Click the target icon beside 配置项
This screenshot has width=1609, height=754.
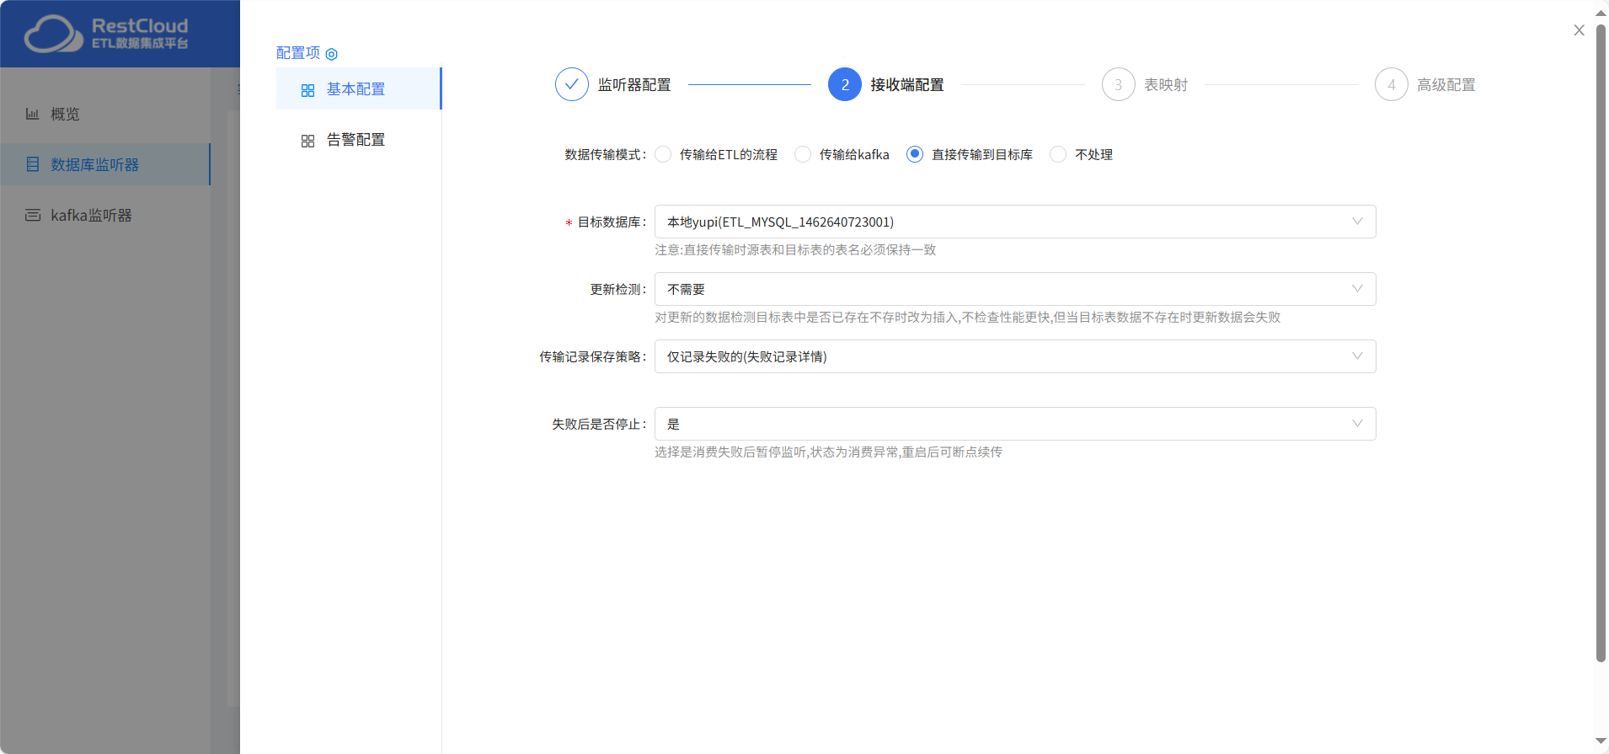coord(331,54)
